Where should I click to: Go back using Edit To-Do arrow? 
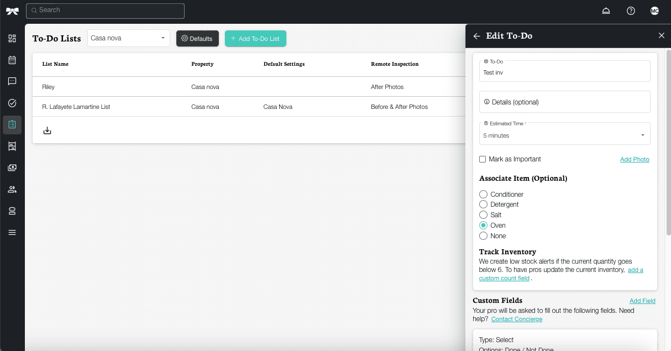click(x=476, y=35)
